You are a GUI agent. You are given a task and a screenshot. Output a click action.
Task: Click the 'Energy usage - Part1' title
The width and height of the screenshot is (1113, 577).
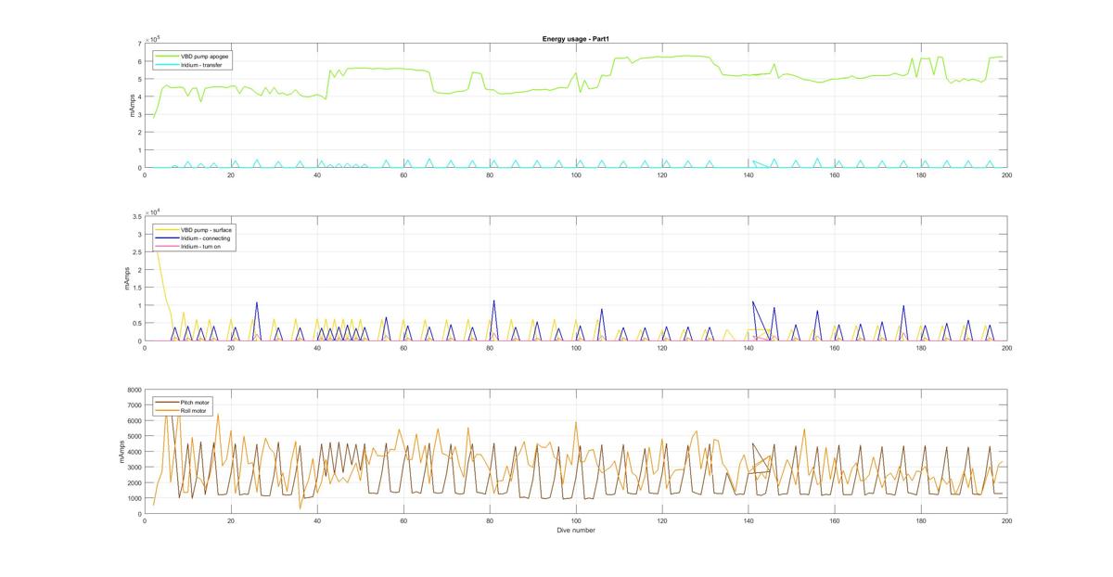pos(575,39)
